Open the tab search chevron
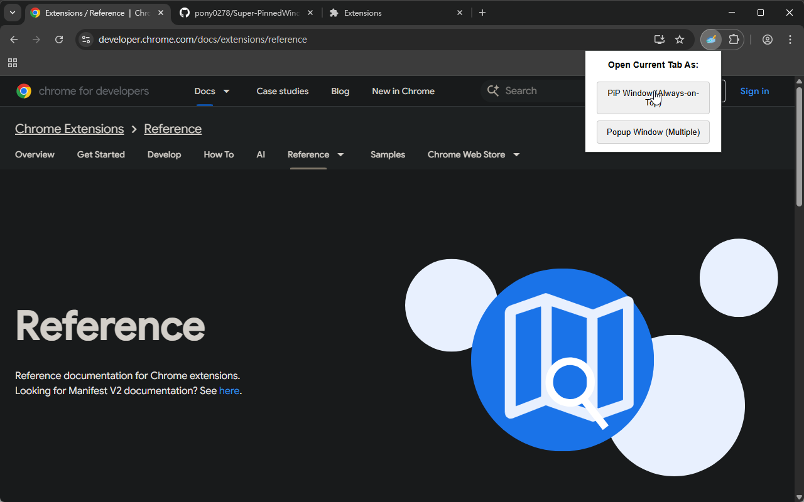The height and width of the screenshot is (502, 804). pyautogui.click(x=13, y=13)
